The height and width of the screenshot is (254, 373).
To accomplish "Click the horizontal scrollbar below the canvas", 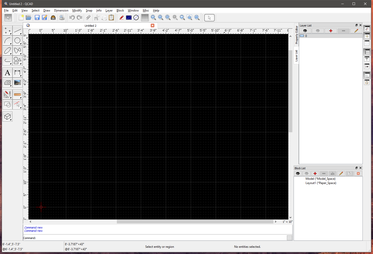I will [195, 222].
